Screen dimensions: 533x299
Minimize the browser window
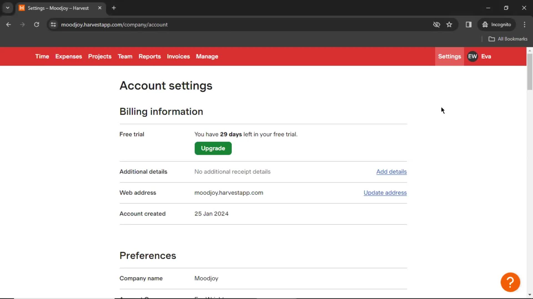pyautogui.click(x=488, y=8)
